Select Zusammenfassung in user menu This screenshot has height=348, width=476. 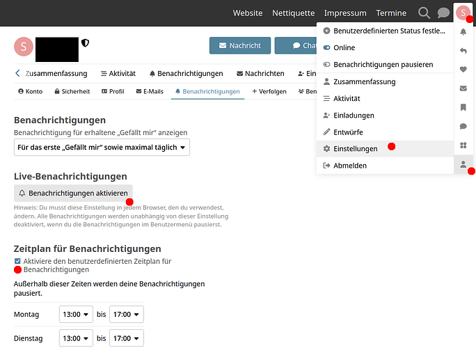point(386,81)
